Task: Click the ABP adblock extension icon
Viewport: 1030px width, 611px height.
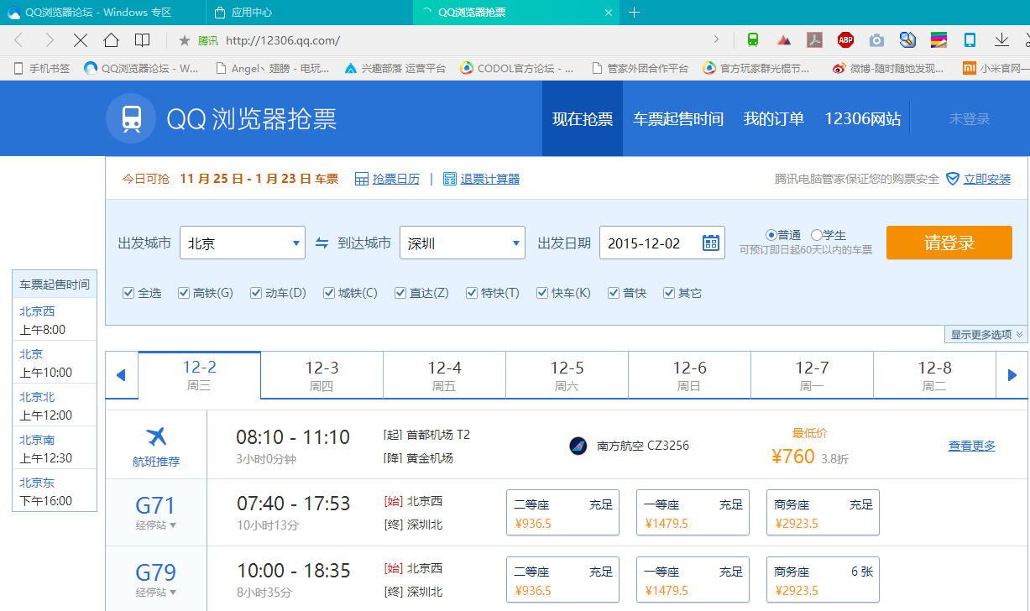Action: pos(845,39)
